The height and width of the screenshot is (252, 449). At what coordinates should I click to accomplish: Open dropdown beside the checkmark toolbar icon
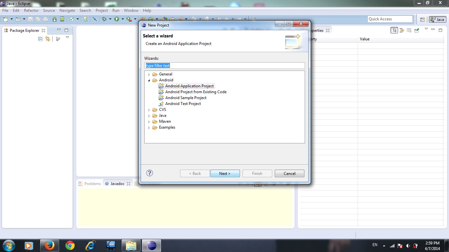78,19
